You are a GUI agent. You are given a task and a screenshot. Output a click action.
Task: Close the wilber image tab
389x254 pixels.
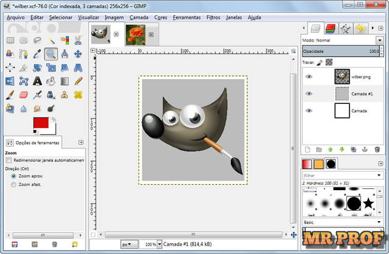(x=116, y=34)
